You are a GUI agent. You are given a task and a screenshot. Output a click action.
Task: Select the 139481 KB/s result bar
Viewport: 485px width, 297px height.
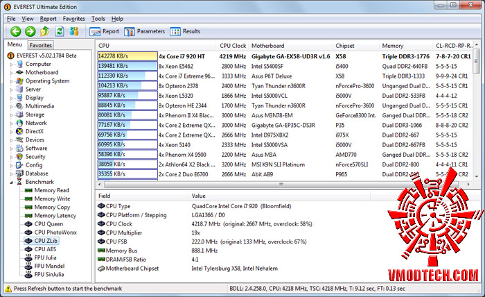[x=127, y=66]
